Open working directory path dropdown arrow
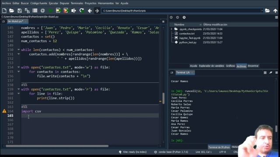Screen dimensions: 280x157 coord(262,10)
